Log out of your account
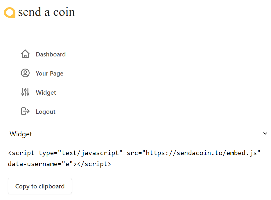 pos(46,111)
